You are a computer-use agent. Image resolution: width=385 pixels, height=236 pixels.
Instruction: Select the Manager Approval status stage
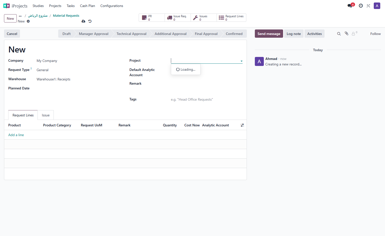point(94,34)
